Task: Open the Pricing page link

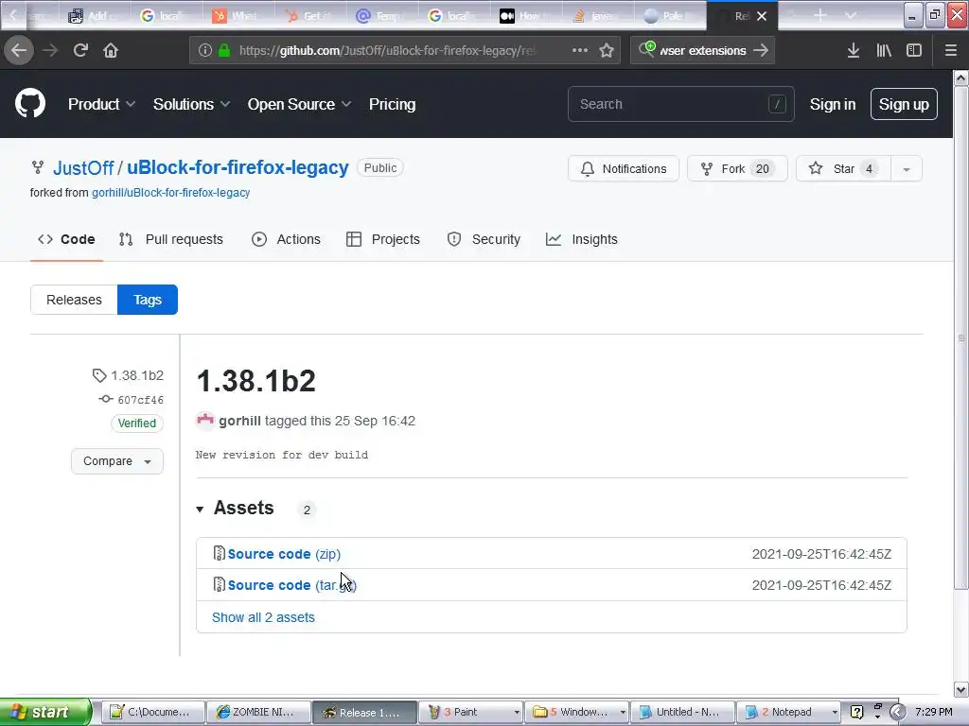Action: pyautogui.click(x=392, y=104)
